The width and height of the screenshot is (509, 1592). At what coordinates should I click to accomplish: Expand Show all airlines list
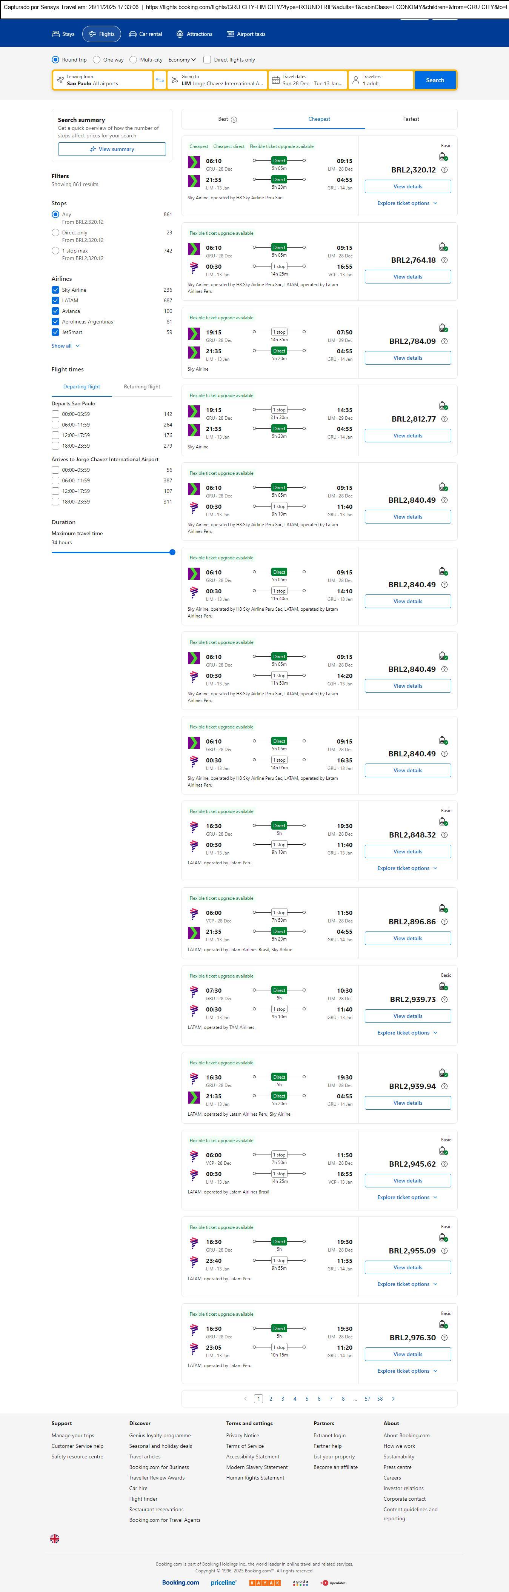tap(65, 346)
